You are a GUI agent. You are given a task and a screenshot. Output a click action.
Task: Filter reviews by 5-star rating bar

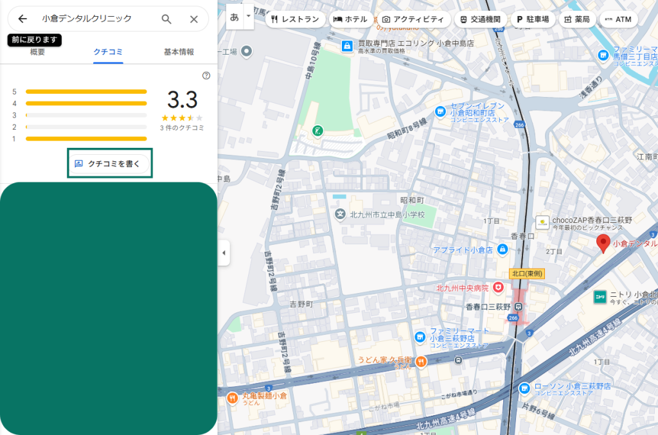click(x=86, y=92)
